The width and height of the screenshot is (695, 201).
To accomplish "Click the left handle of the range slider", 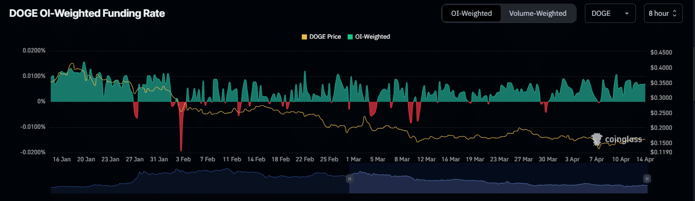I will coord(350,179).
